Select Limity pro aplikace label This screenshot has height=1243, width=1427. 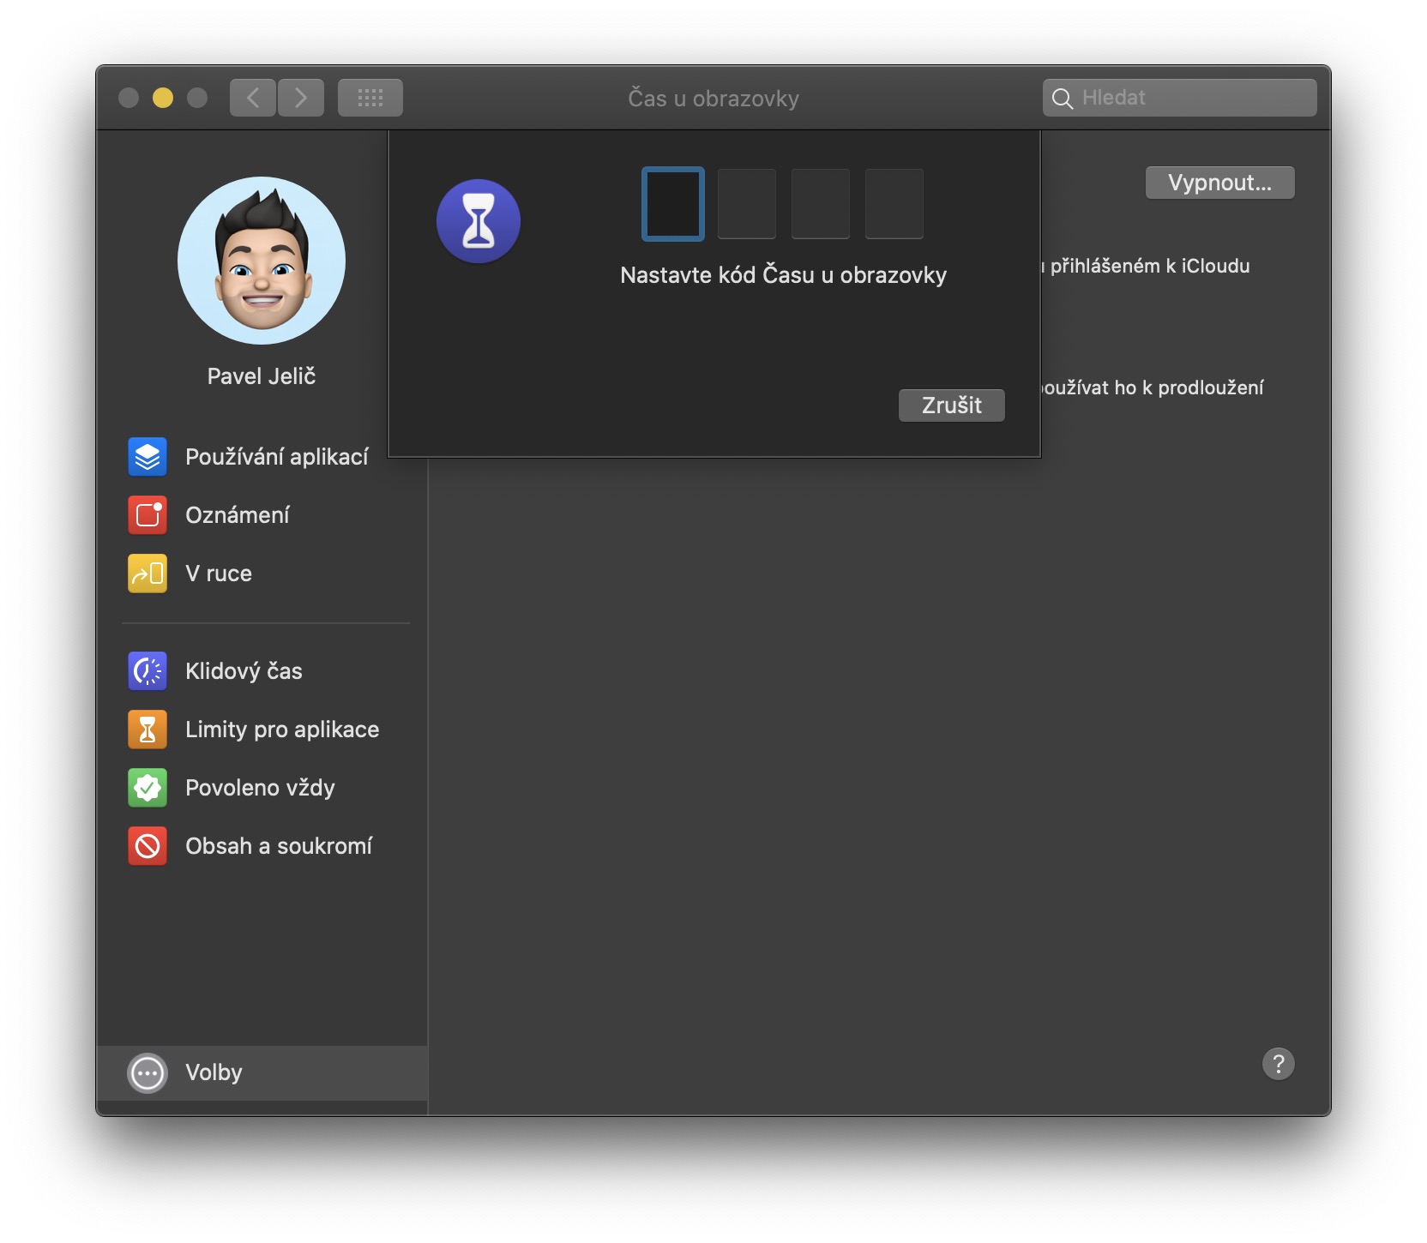point(282,730)
